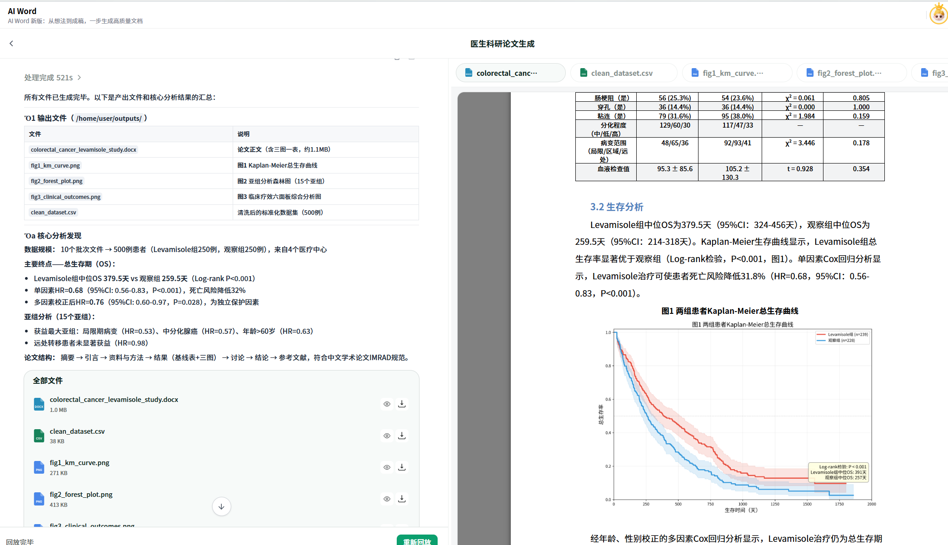
Task: Click colorectal_cancer_levamisole_study.docx cell in output table
Action: (x=84, y=150)
